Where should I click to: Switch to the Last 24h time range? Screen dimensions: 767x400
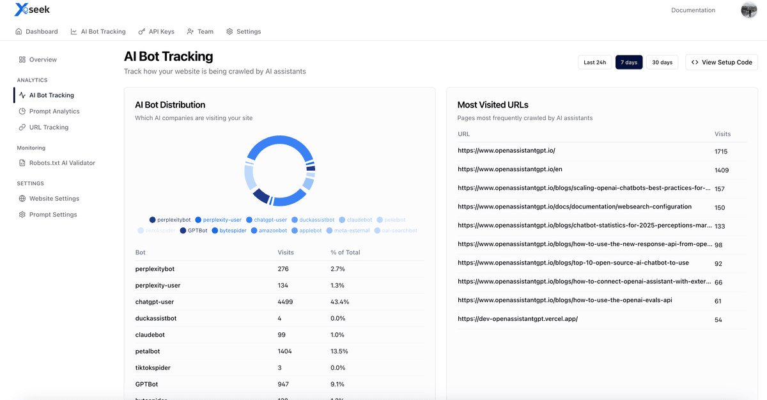click(x=594, y=62)
